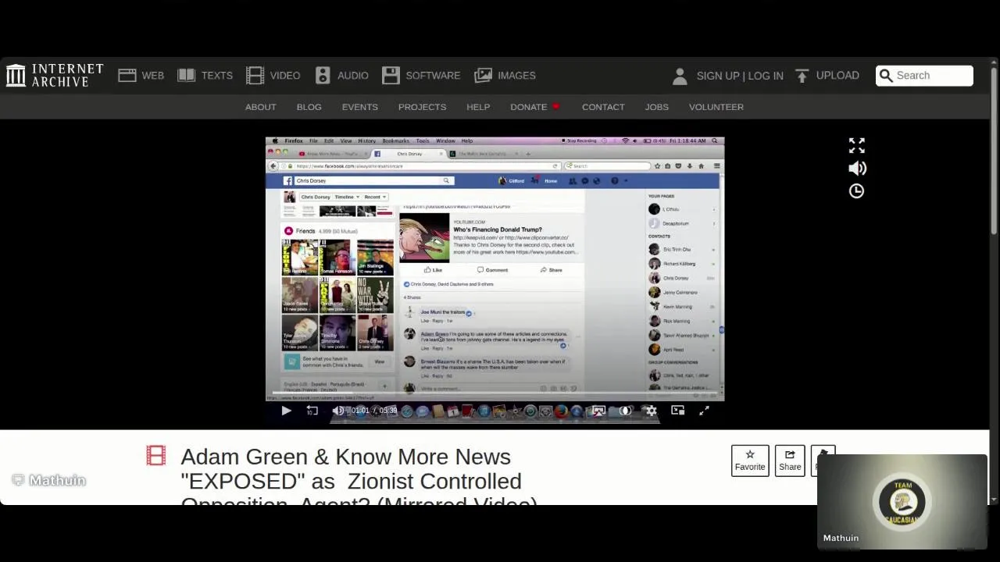This screenshot has height=562, width=1000.
Task: Open the Images section icon
Action: (484, 76)
